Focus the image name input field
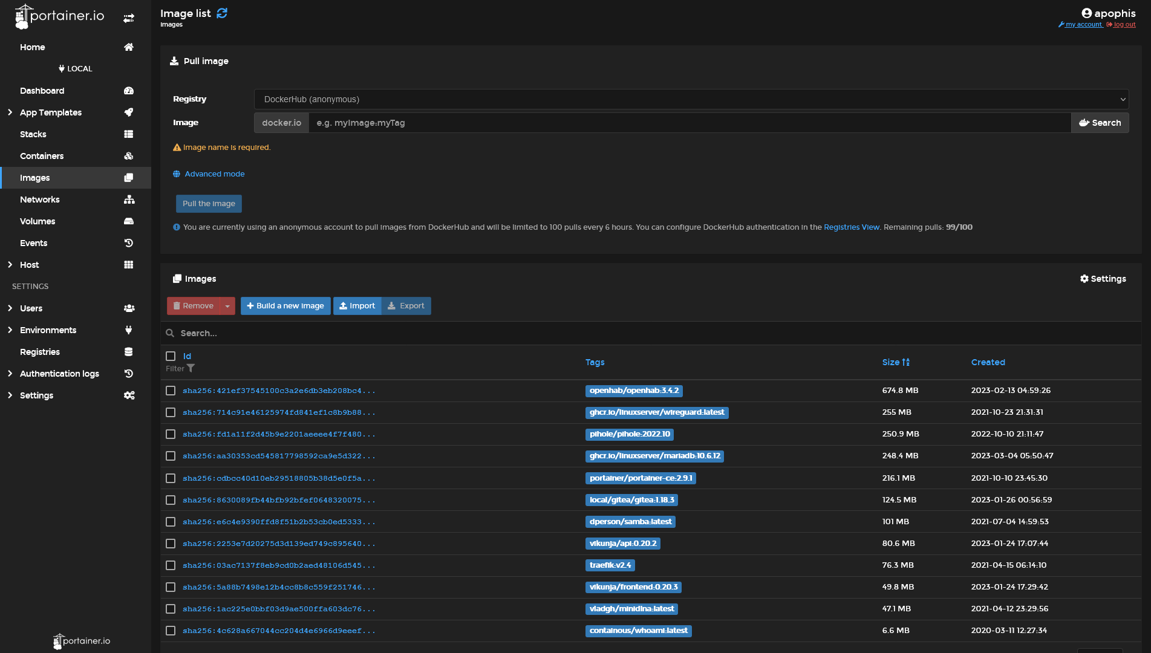 coord(690,123)
